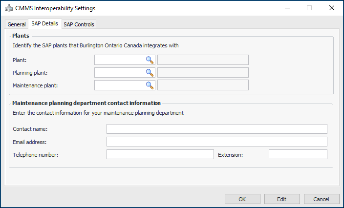Click the Contact name text box
The height and width of the screenshot is (208, 344).
216,129
